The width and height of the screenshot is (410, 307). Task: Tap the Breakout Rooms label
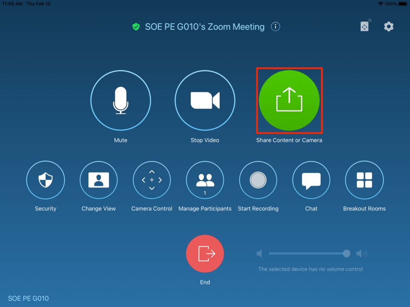(x=364, y=209)
